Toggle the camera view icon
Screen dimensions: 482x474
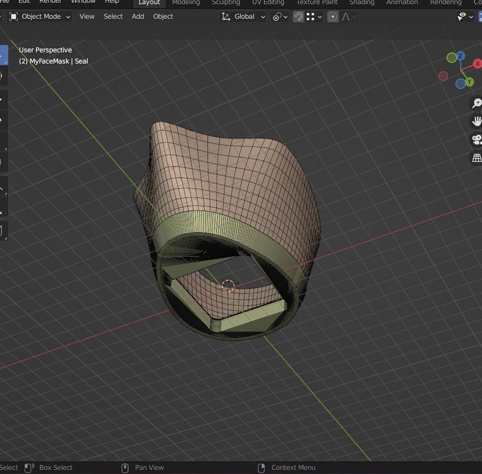[x=476, y=139]
